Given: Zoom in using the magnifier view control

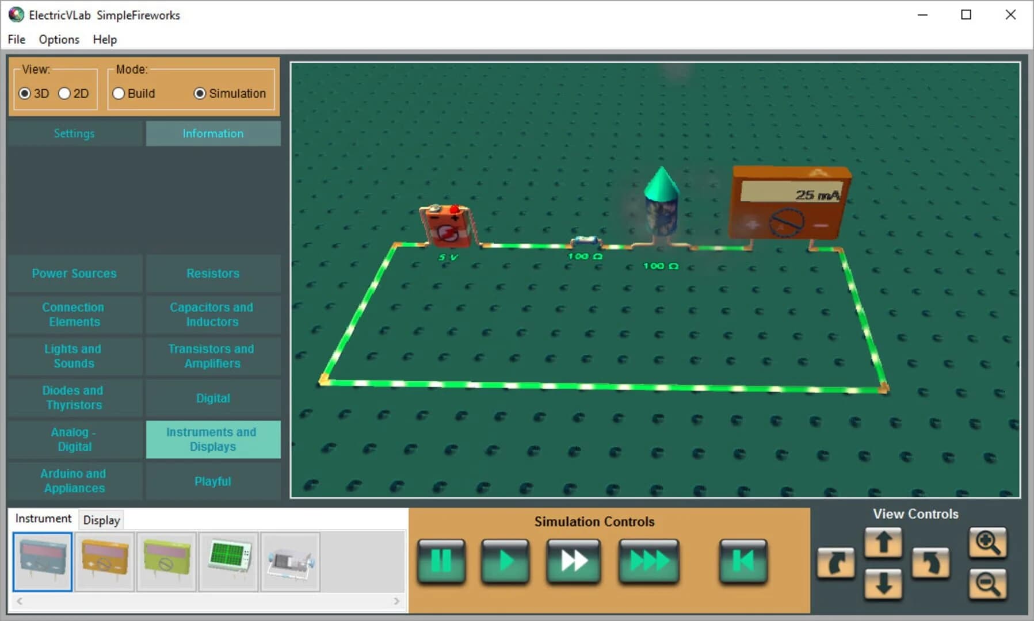Looking at the screenshot, I should 989,542.
